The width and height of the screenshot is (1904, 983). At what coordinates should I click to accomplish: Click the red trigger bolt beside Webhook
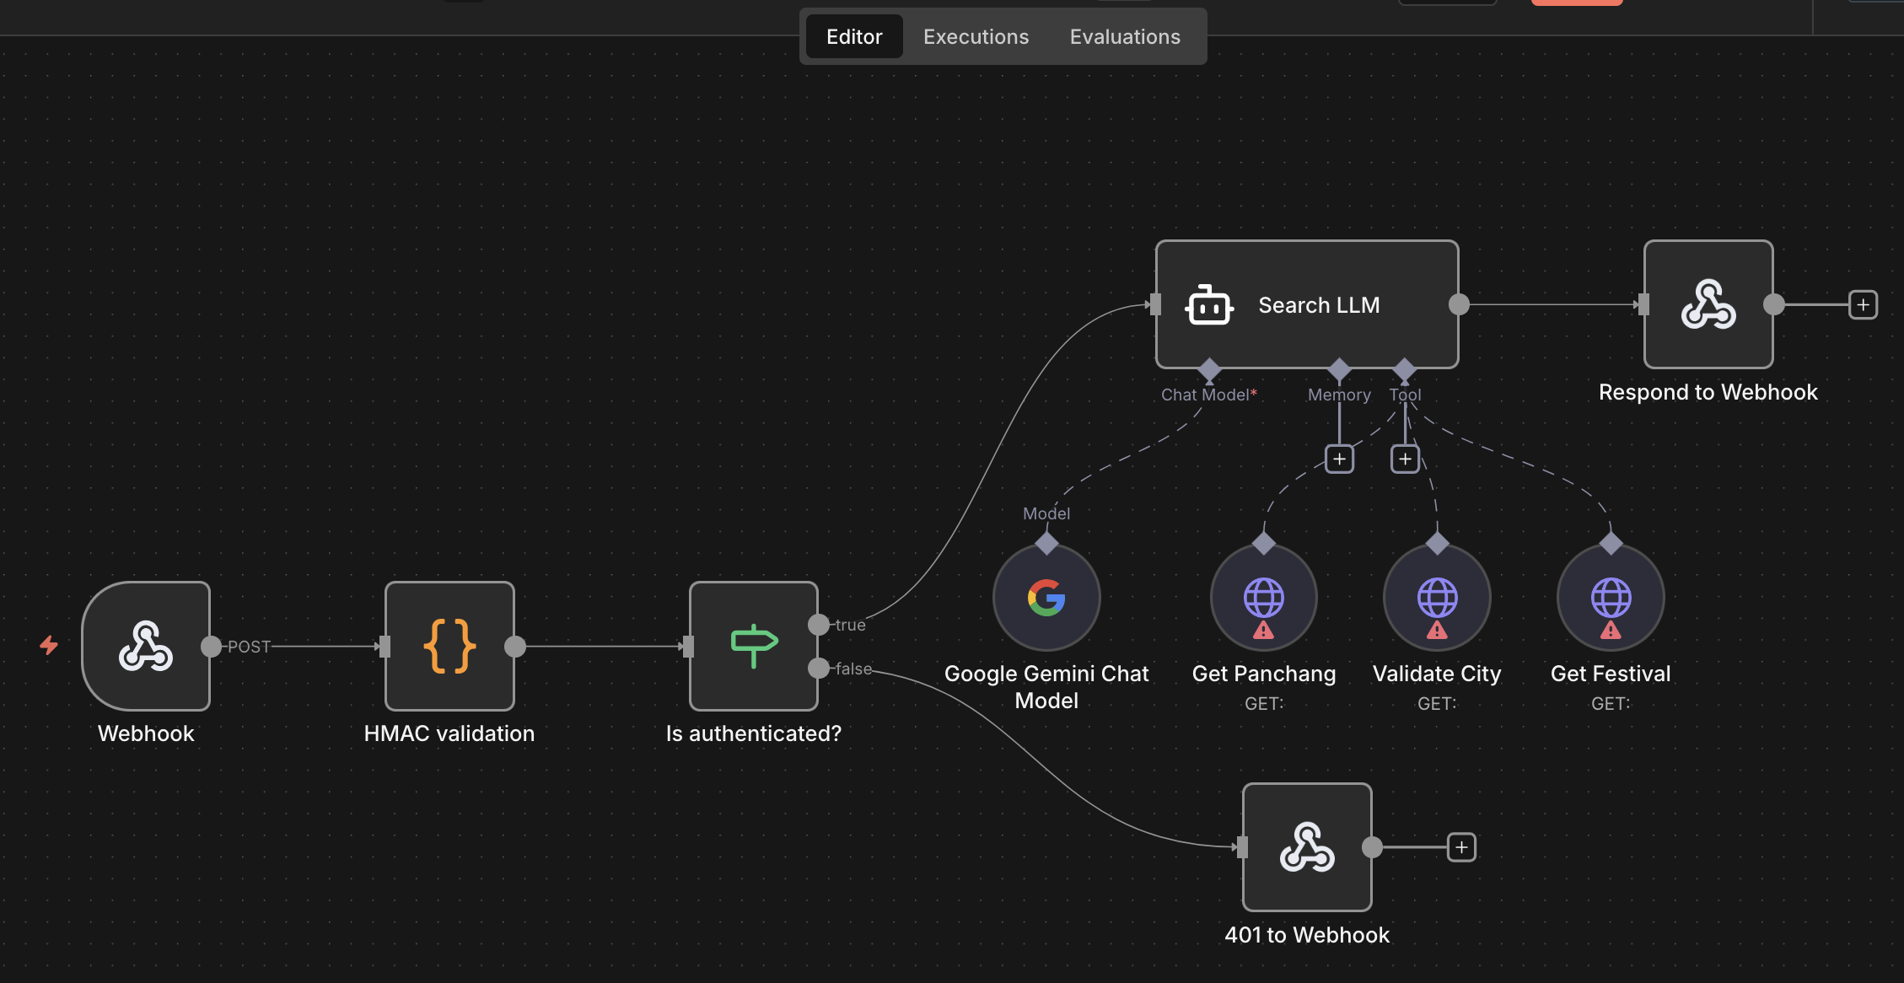[49, 646]
